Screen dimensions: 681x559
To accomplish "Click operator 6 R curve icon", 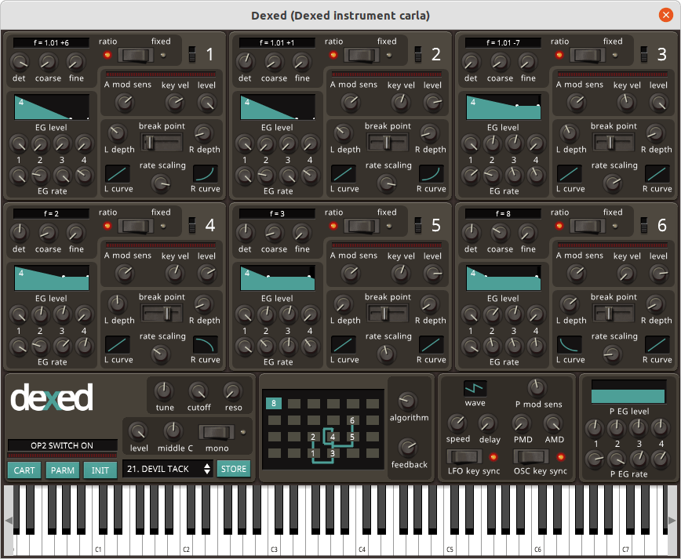I will click(x=657, y=345).
